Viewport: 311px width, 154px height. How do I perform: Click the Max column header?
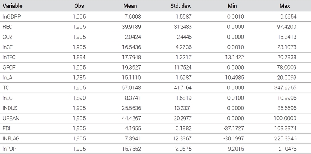[285, 6]
